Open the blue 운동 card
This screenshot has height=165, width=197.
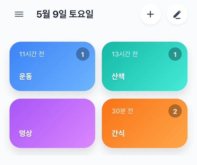52,67
